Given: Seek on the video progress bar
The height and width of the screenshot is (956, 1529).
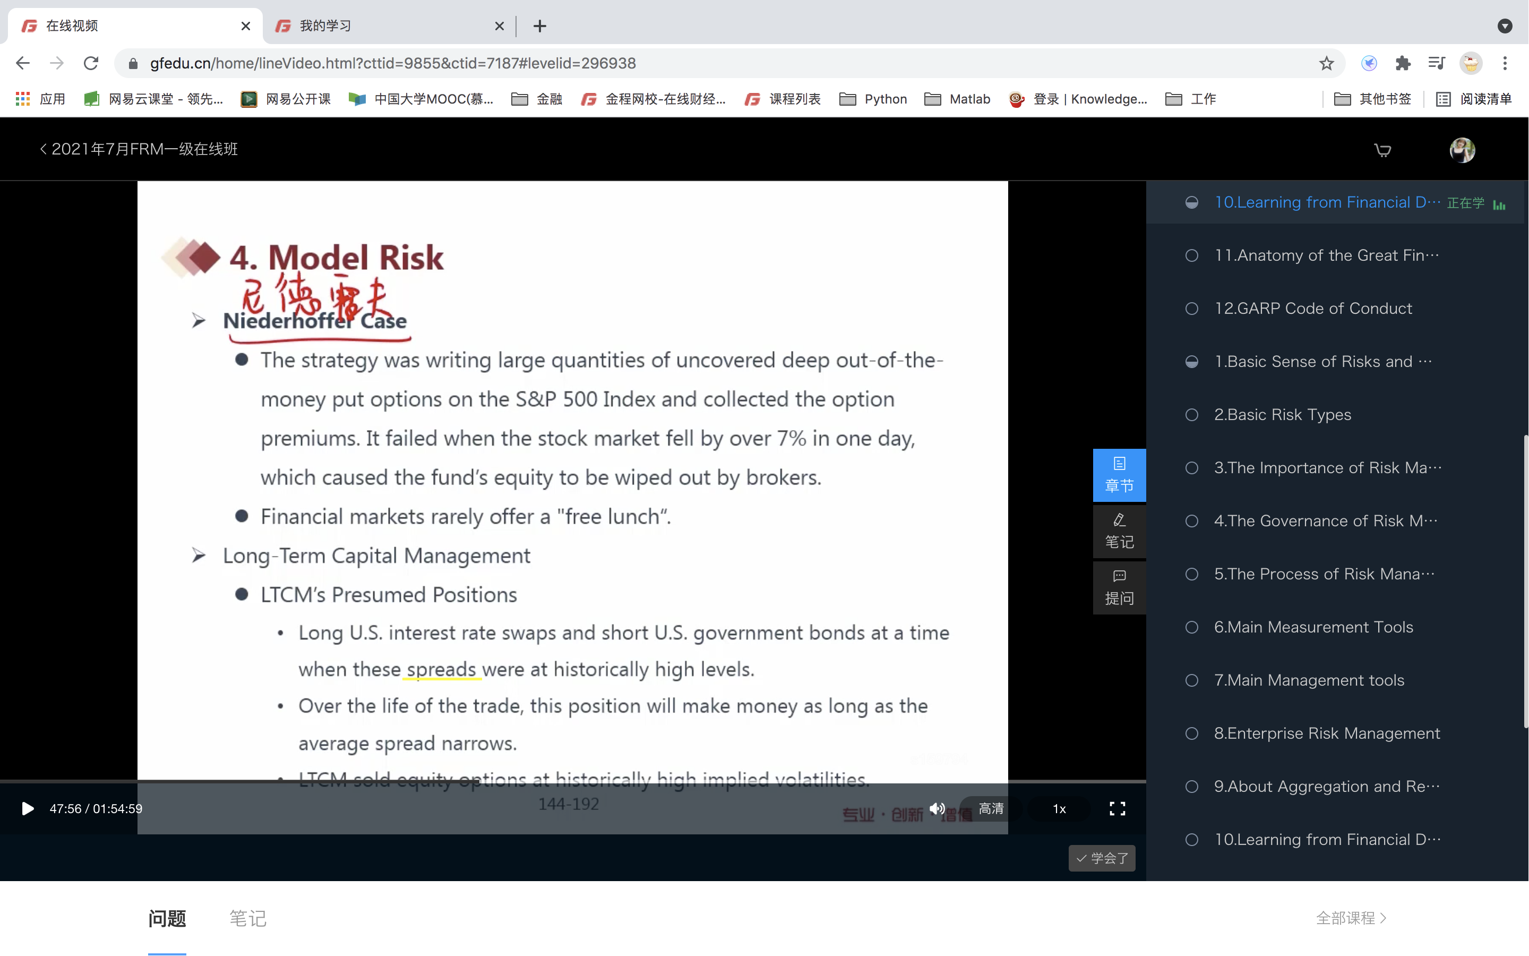Looking at the screenshot, I should (x=572, y=781).
